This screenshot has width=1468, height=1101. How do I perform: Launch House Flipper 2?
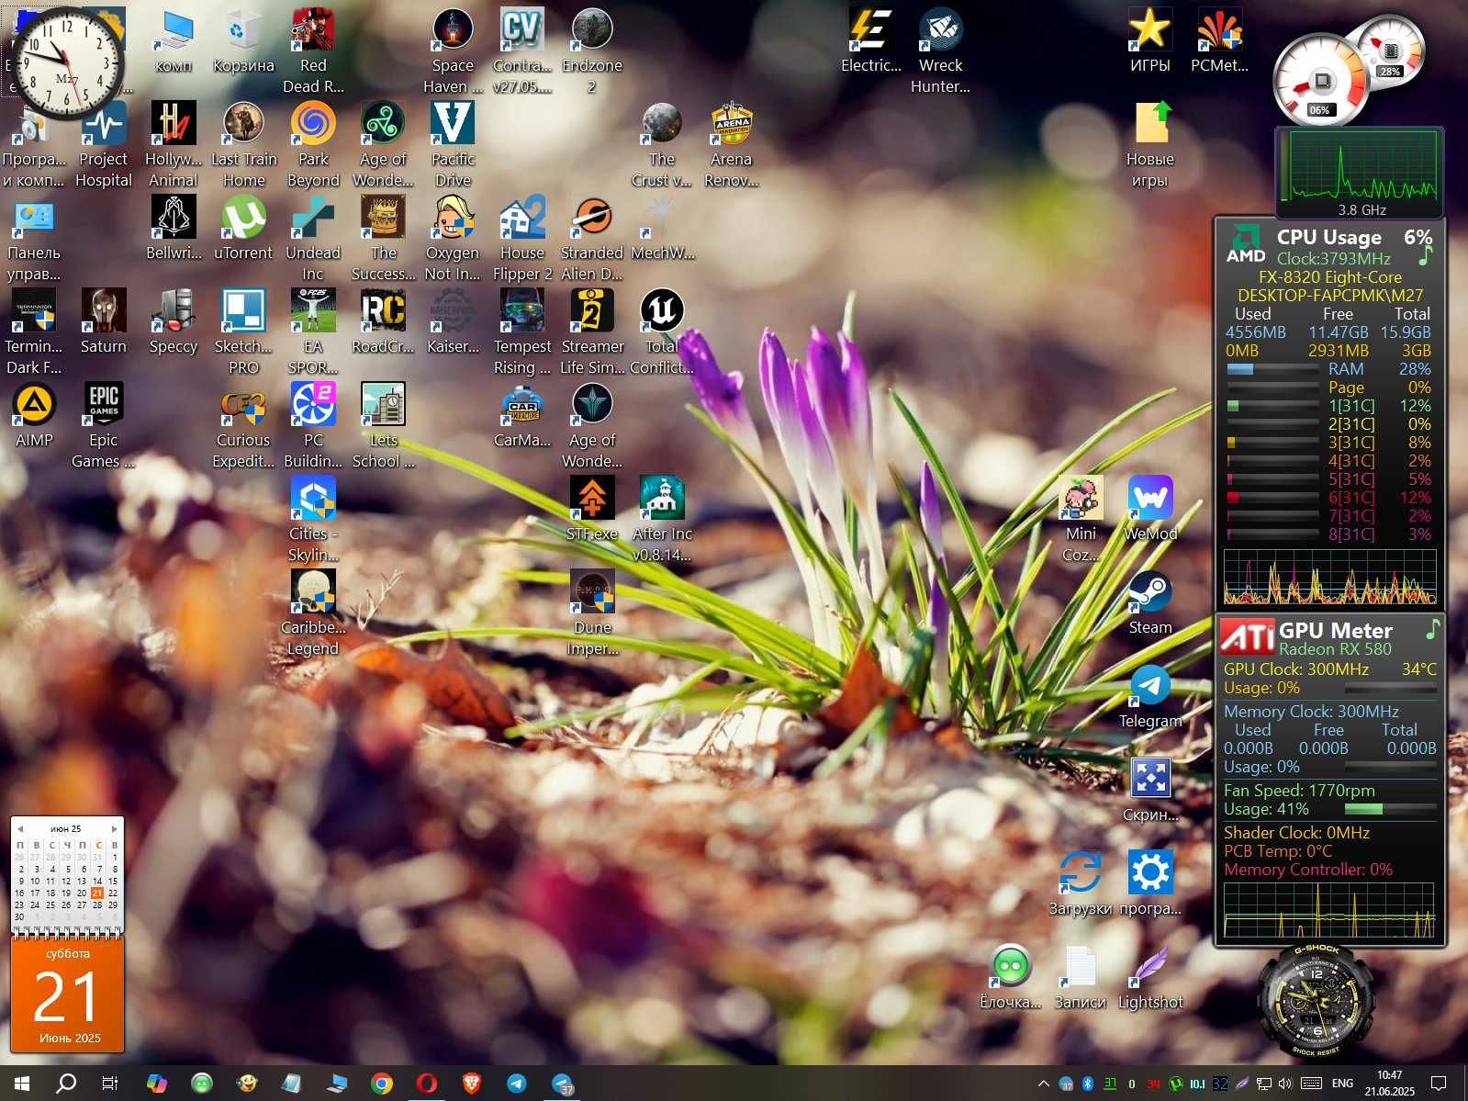pos(522,239)
